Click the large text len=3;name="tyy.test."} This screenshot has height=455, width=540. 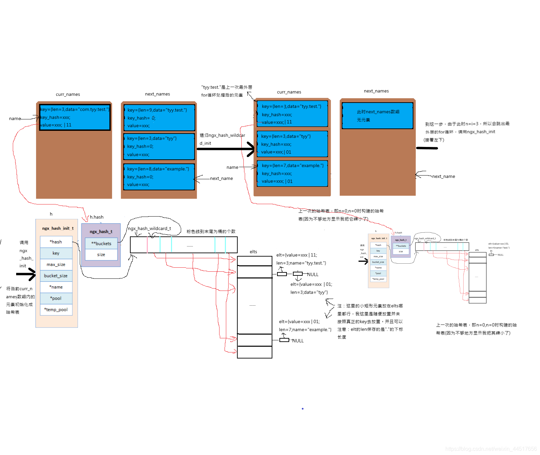[301, 263]
